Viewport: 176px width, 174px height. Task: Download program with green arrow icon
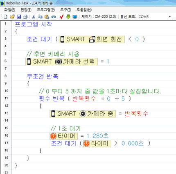click(68, 17)
